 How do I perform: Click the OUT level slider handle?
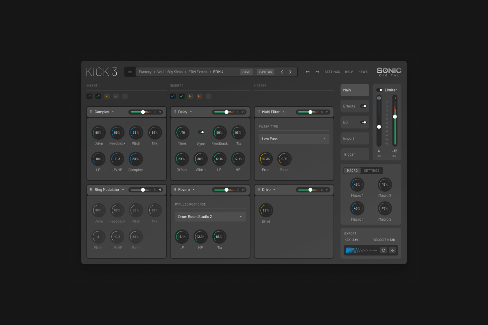pos(394,117)
